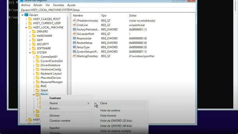238x134 pixels.
Task: Select the OsLoaderPath string value icon
Action: [74, 34]
